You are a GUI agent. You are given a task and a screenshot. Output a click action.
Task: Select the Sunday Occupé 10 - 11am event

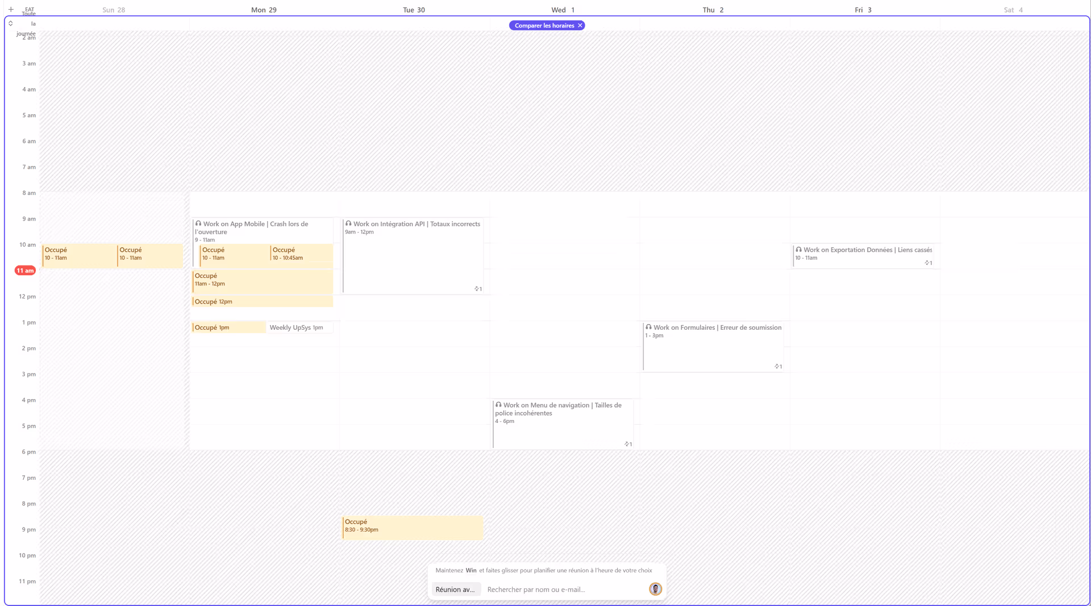80,255
